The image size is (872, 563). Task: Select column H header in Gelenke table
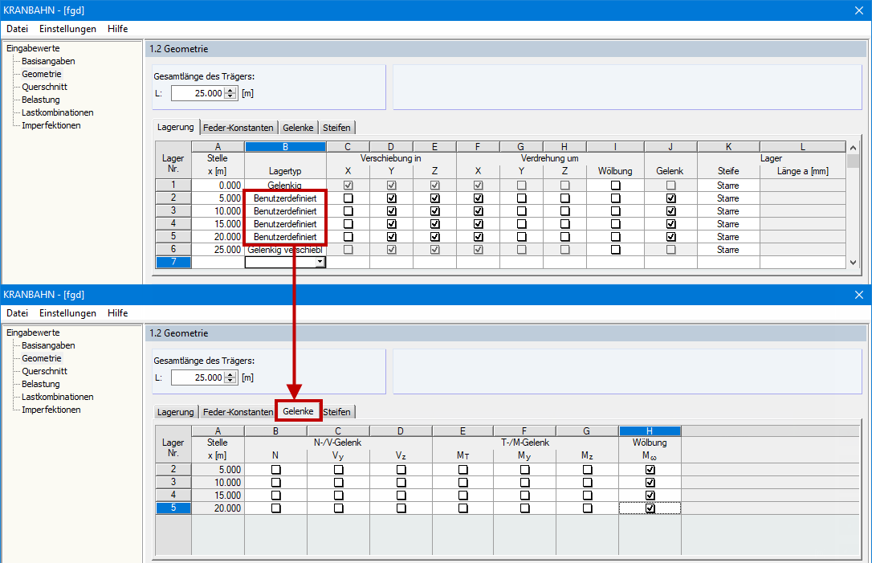(x=650, y=431)
